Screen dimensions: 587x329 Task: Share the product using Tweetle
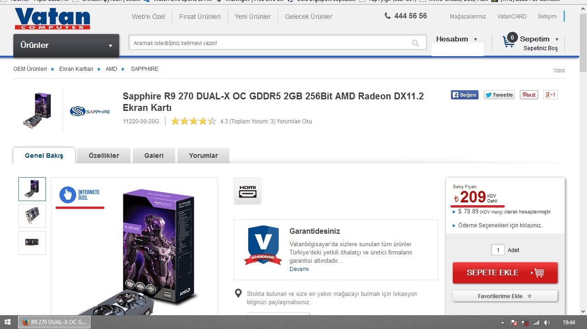pos(499,95)
